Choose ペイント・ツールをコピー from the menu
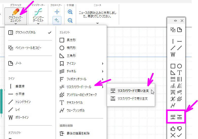The image size is (198, 139). [30, 48]
